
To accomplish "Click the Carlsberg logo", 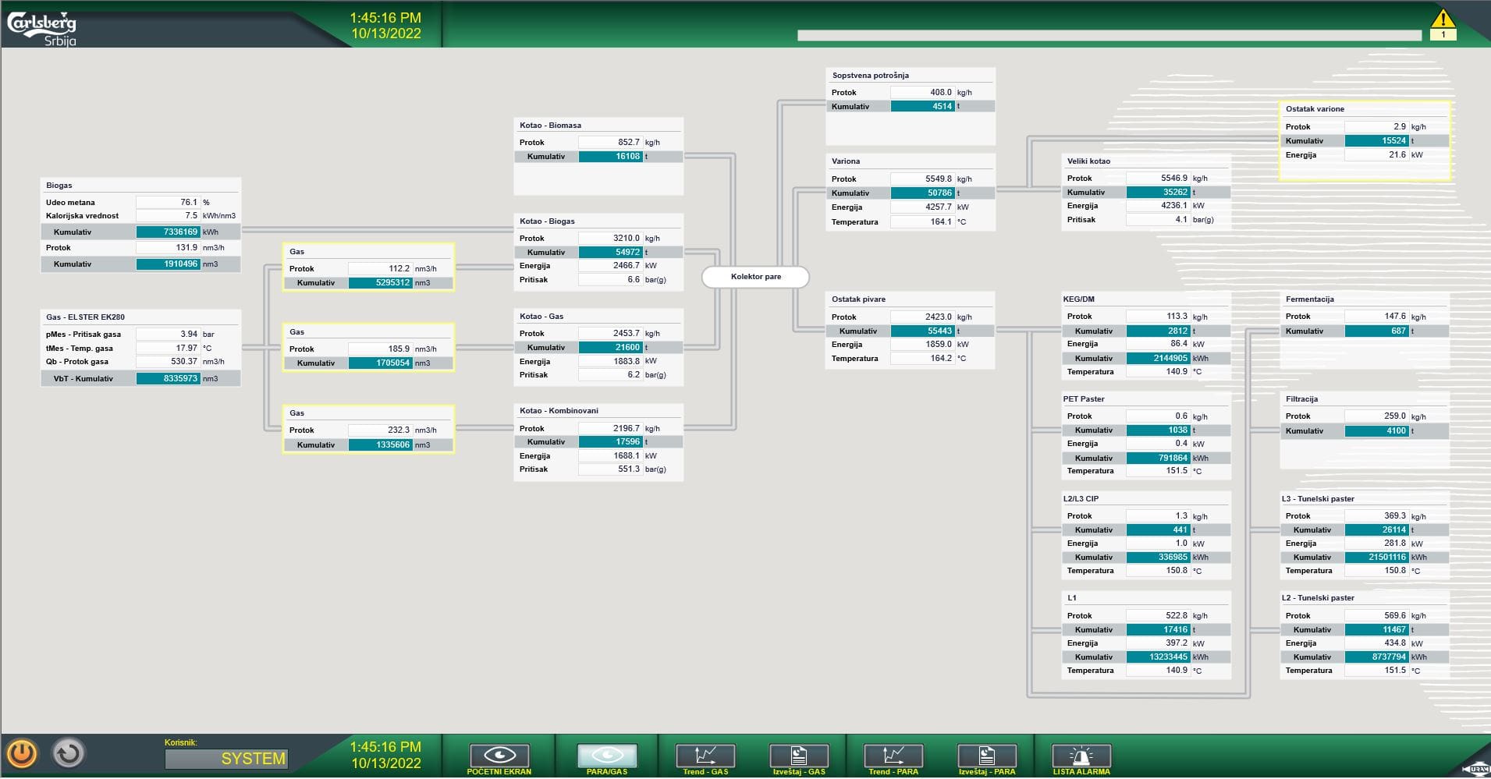I will (41, 23).
